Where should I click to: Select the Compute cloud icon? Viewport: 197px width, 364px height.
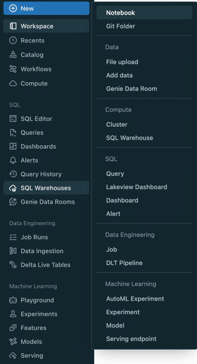pyautogui.click(x=13, y=83)
